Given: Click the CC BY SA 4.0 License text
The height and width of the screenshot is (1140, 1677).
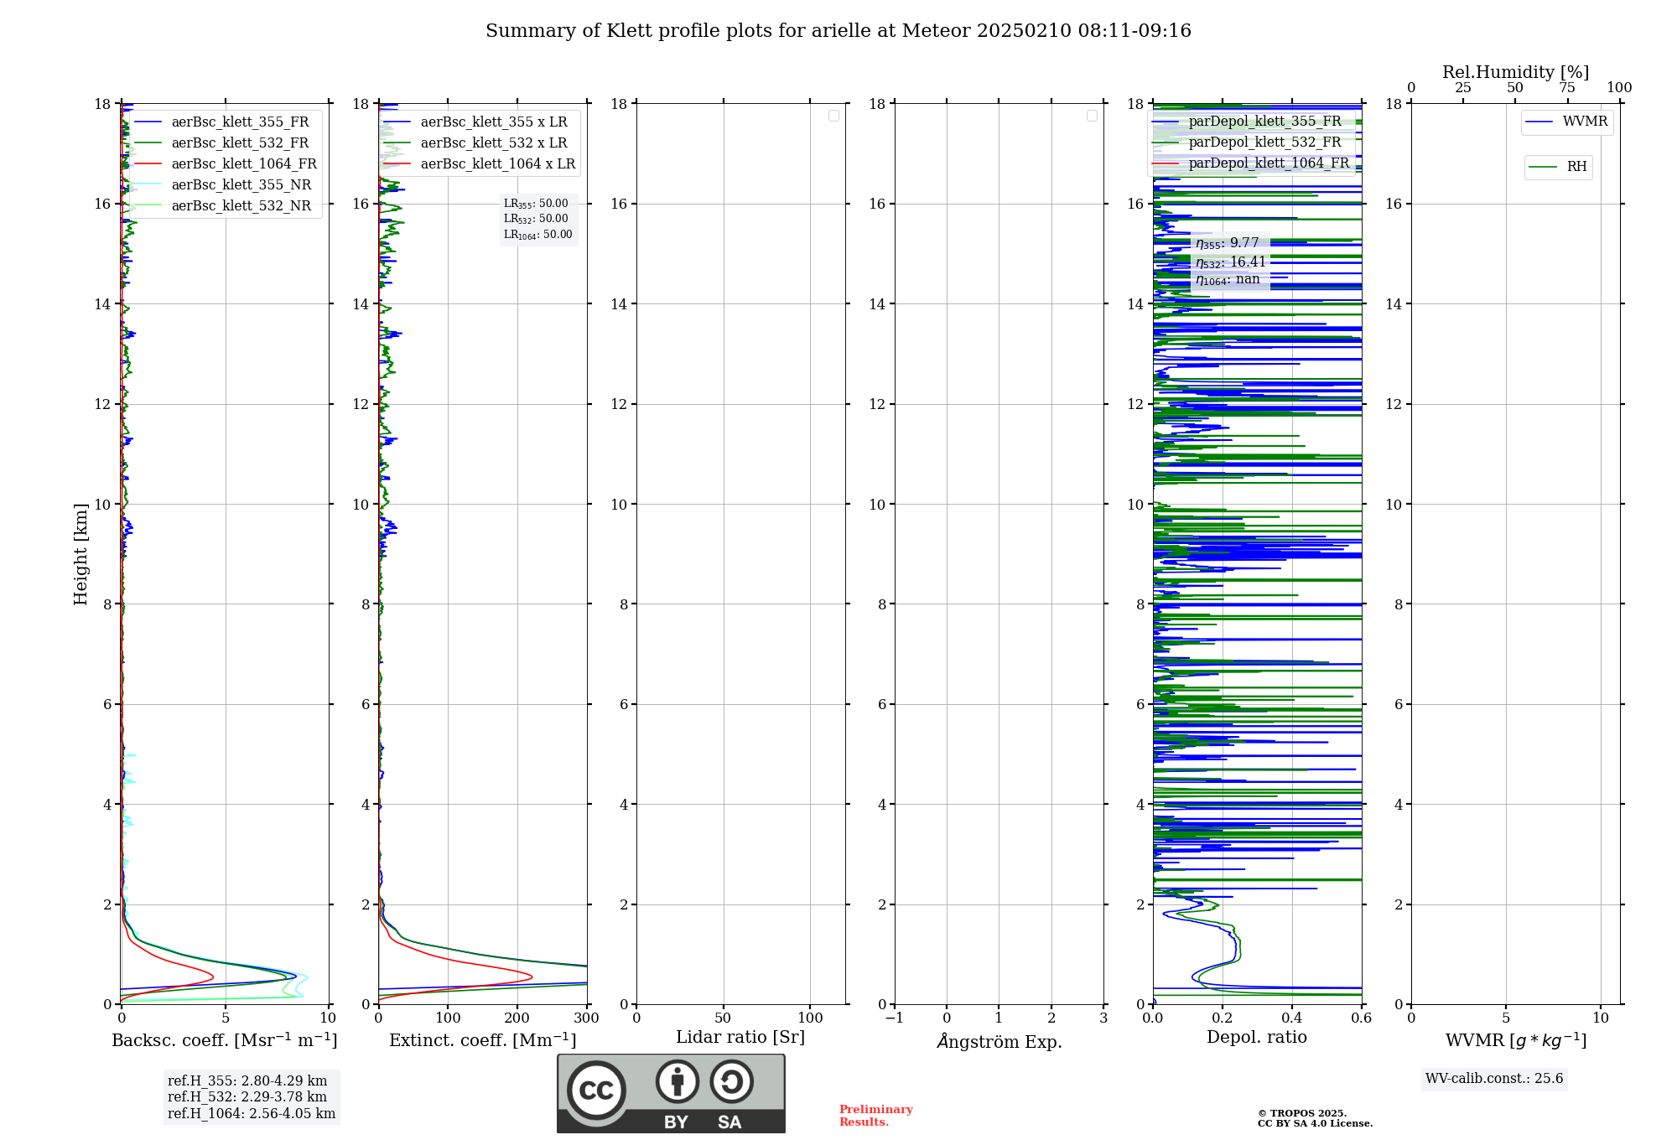Looking at the screenshot, I should 1315,1124.
